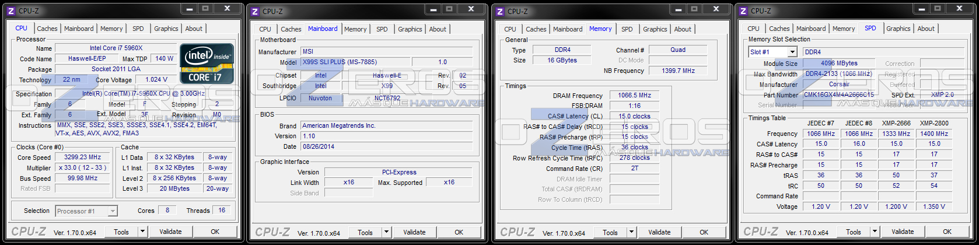This screenshot has height=245, width=979.
Task: Minimize the CPU-Z window showing the Mainboard tab
Action: click(434, 9)
